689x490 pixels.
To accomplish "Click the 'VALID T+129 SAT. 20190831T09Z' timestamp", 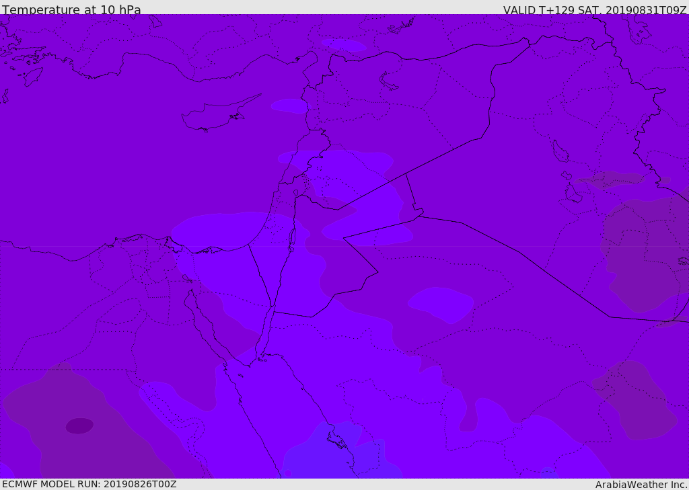I will click(595, 9).
